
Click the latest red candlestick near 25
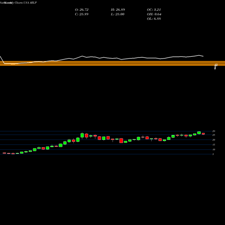pyautogui.click(x=203, y=134)
